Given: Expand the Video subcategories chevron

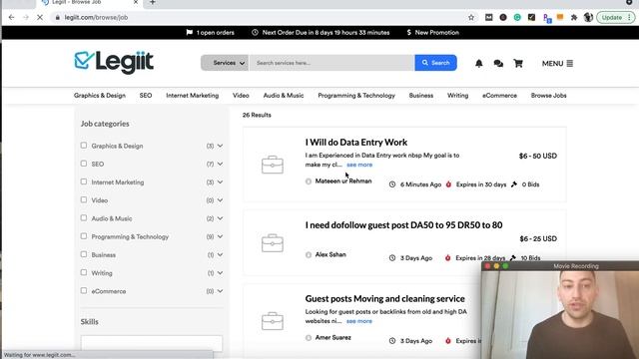Looking at the screenshot, I should [x=220, y=200].
